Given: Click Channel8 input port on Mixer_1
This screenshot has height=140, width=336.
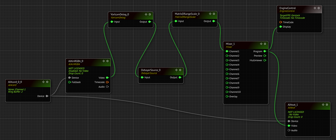Looking at the screenshot, I should (227, 83).
